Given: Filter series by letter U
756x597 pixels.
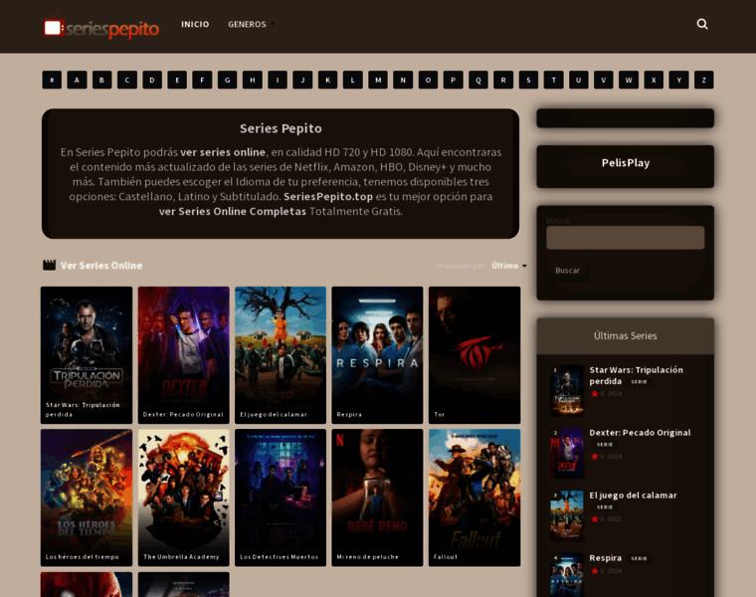Looking at the screenshot, I should click(578, 80).
